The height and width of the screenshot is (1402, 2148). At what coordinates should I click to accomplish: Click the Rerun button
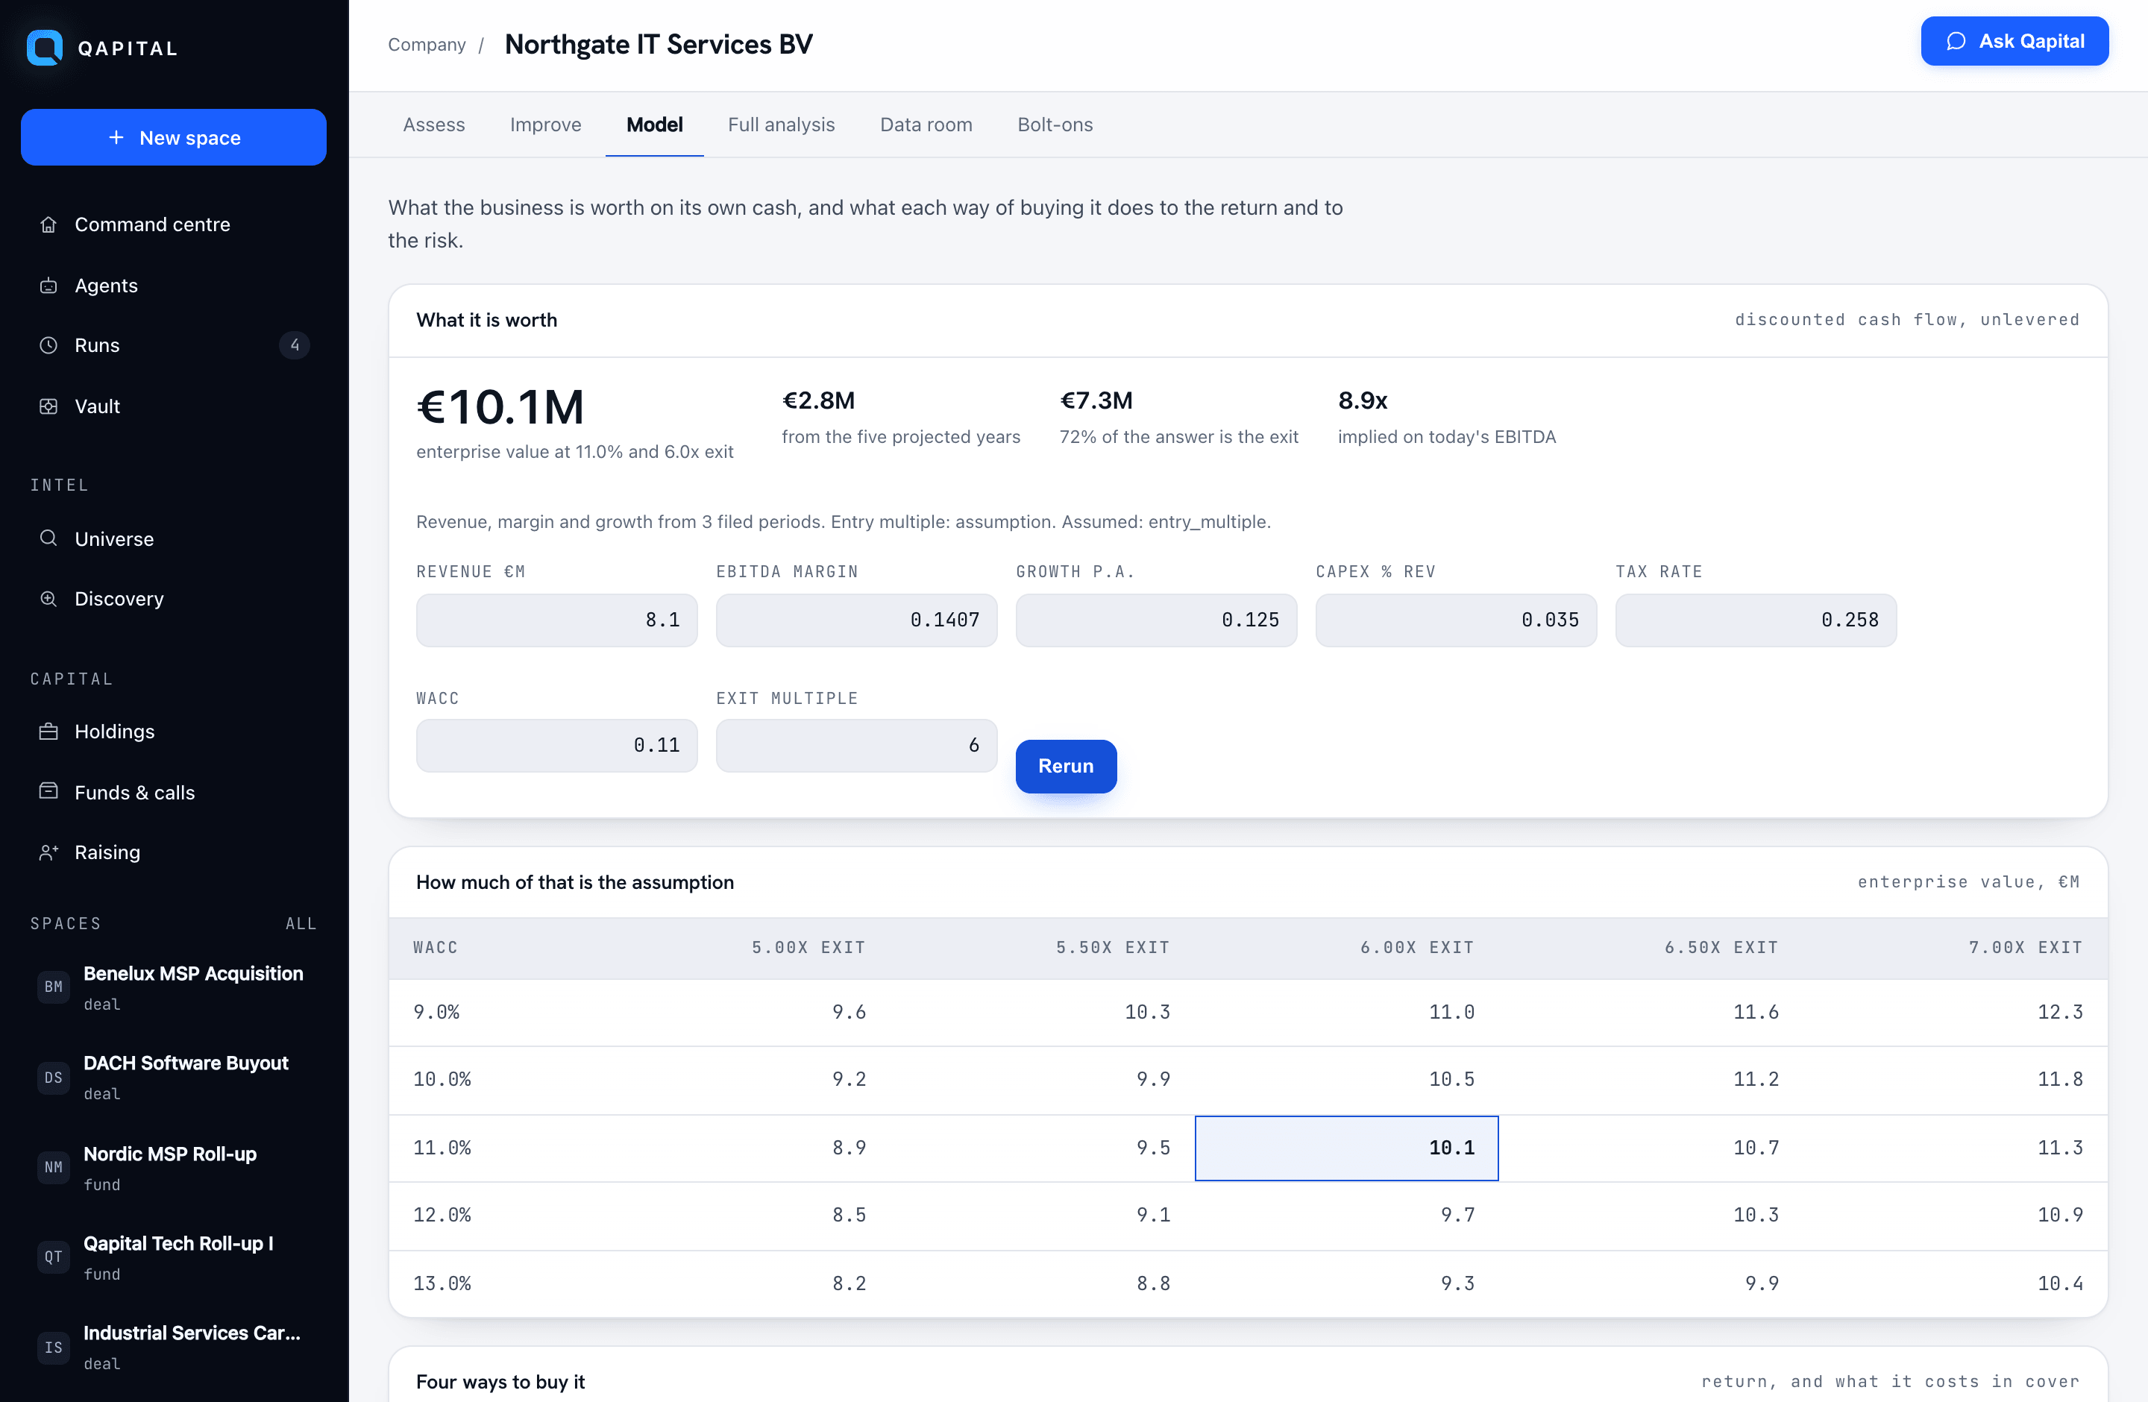[x=1066, y=766]
